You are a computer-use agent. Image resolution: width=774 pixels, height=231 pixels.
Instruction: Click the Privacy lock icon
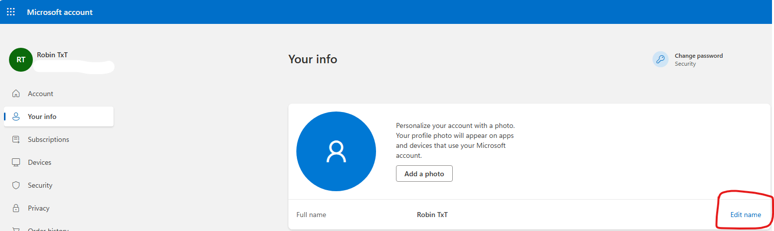pyautogui.click(x=16, y=208)
